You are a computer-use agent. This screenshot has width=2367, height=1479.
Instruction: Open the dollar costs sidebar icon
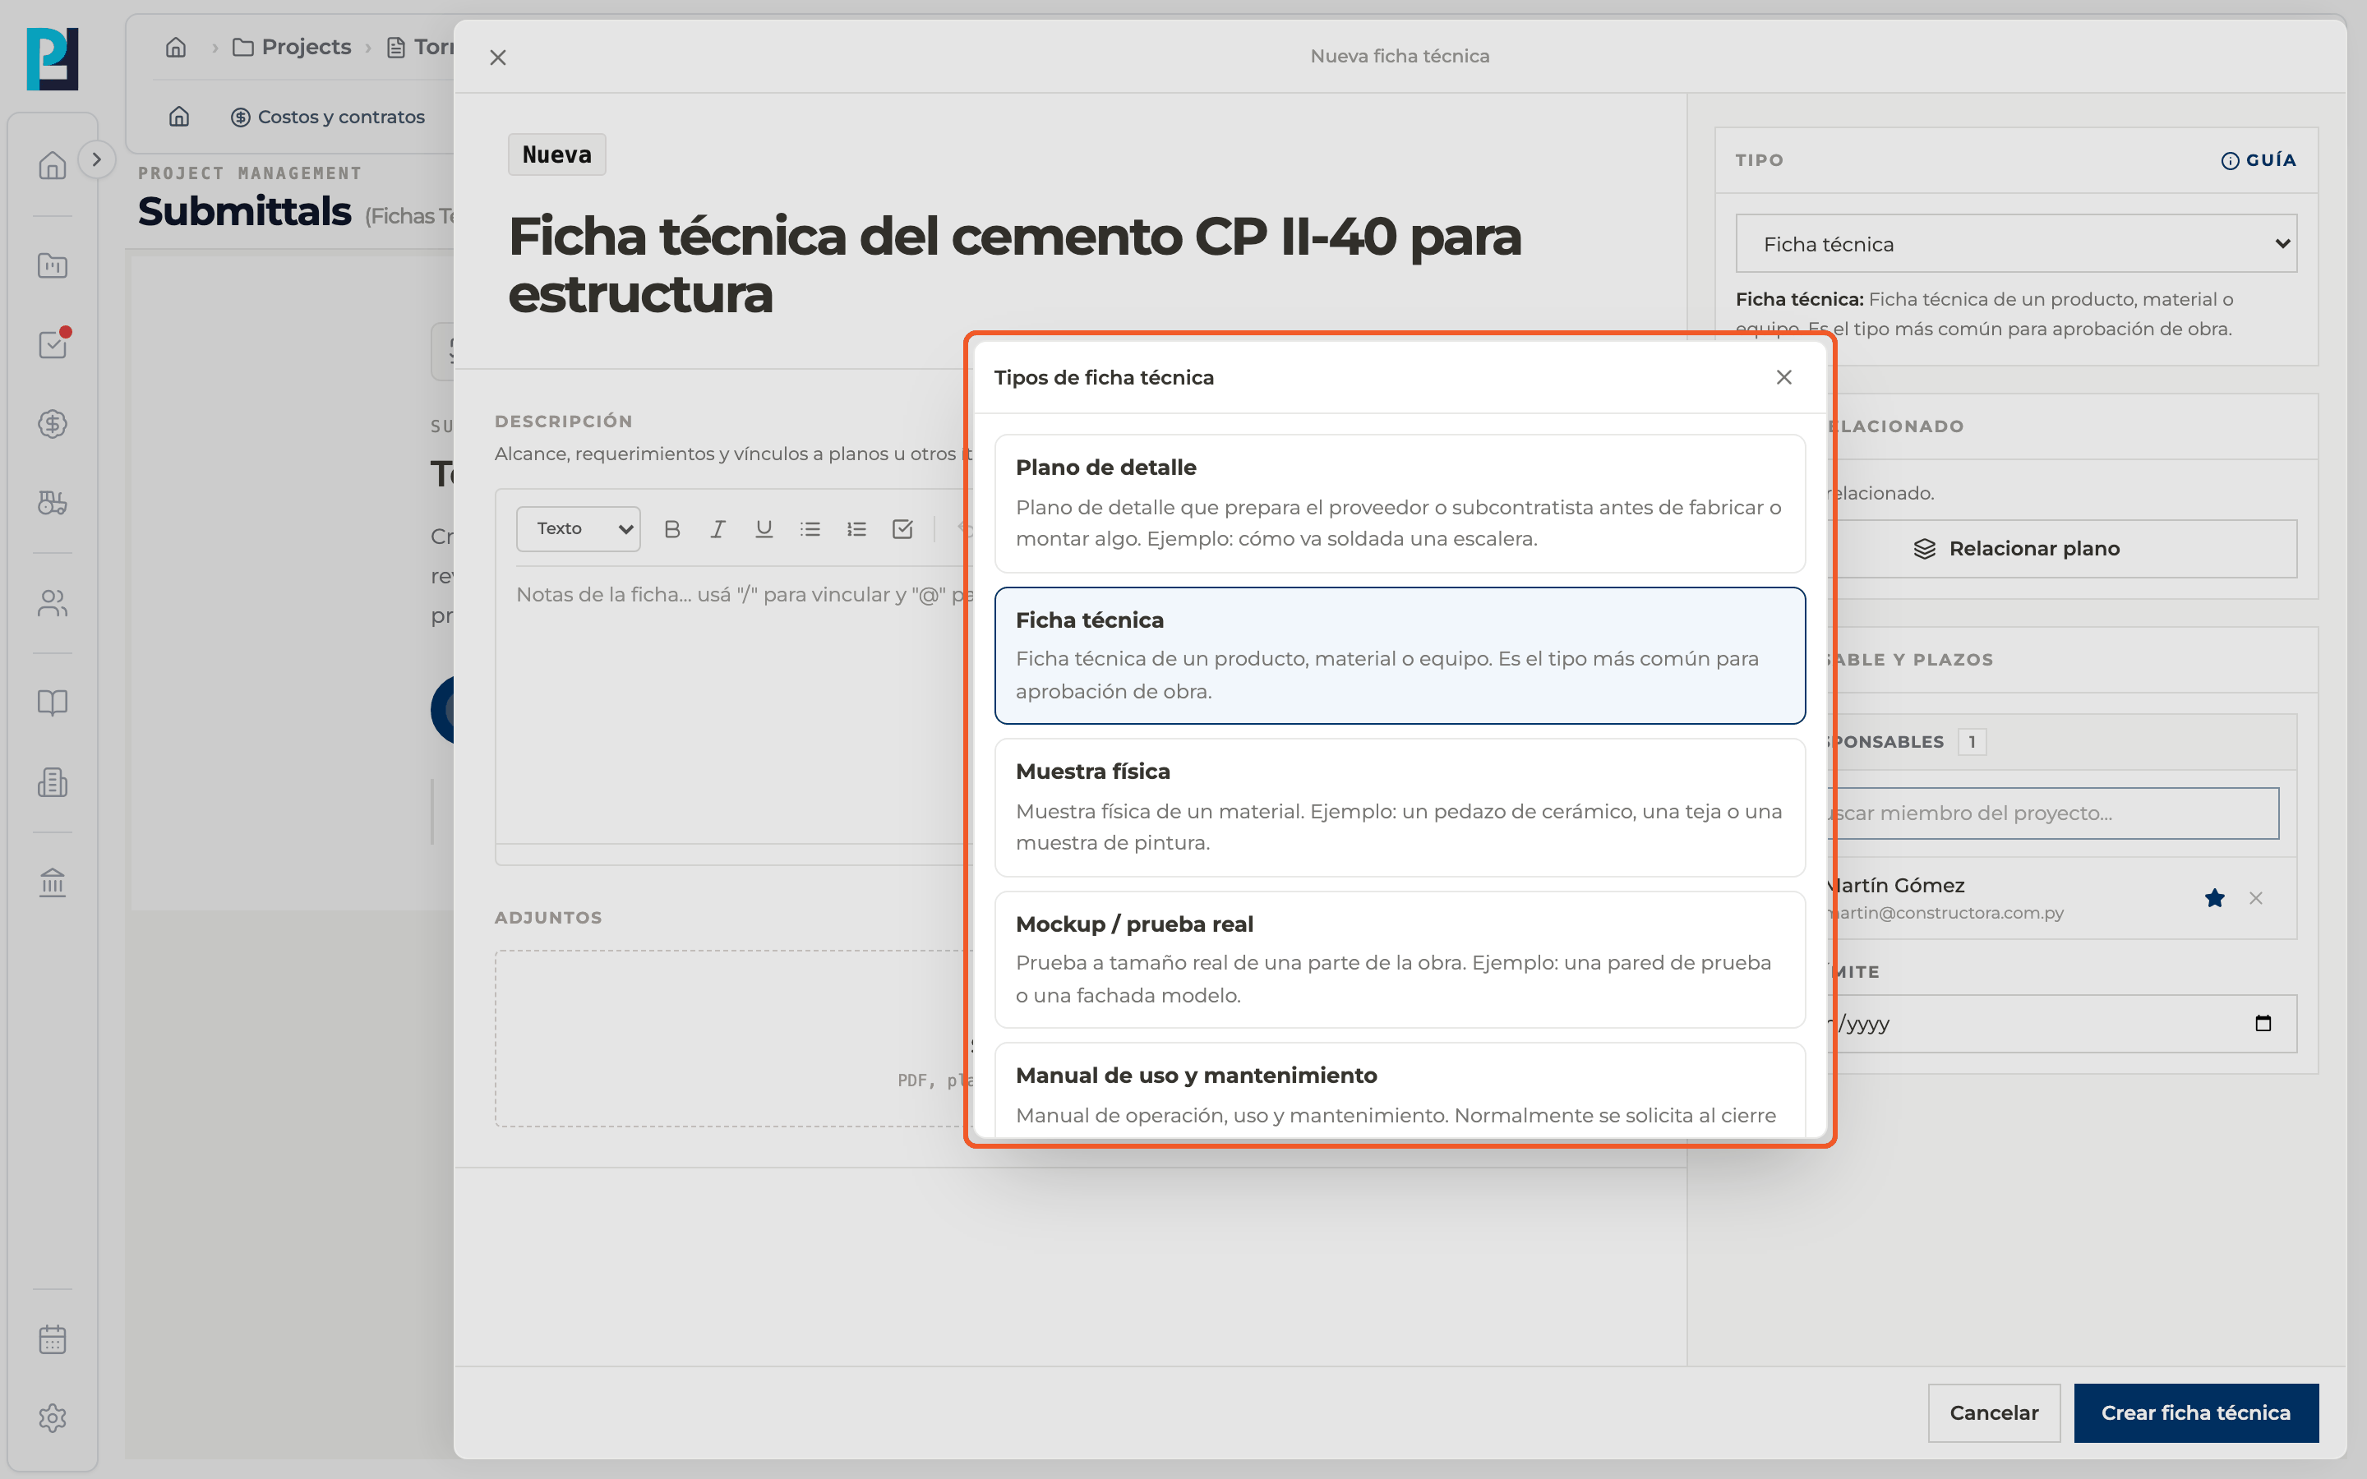[x=53, y=423]
